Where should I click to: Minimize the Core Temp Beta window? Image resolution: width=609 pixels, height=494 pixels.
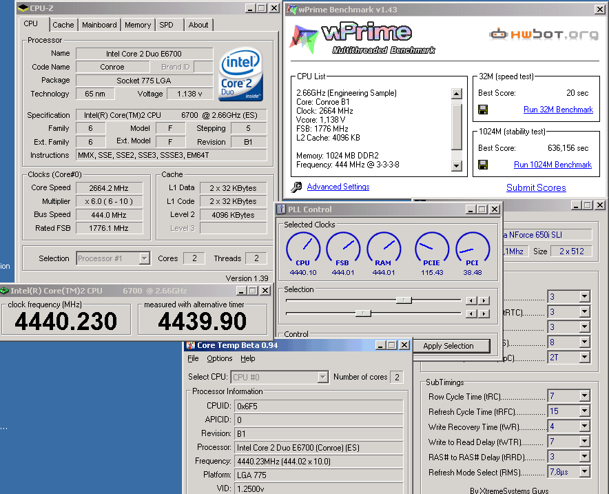380,345
